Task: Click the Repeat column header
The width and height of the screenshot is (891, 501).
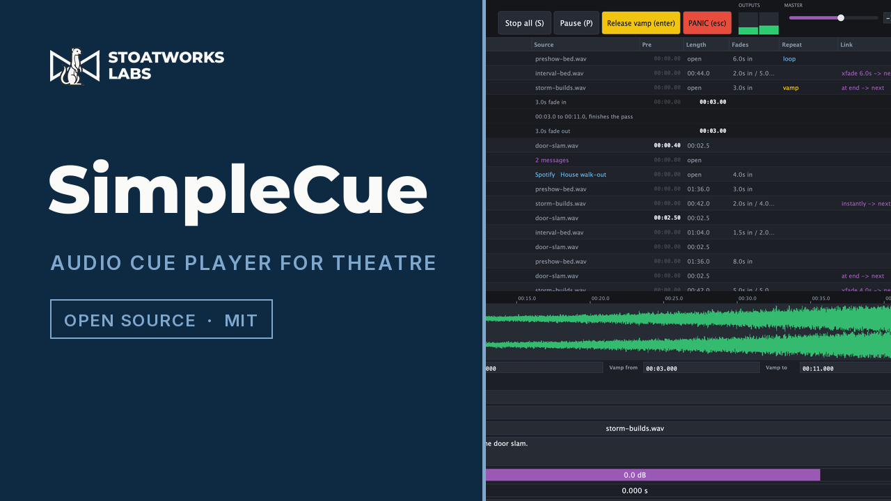Action: pyautogui.click(x=809, y=45)
